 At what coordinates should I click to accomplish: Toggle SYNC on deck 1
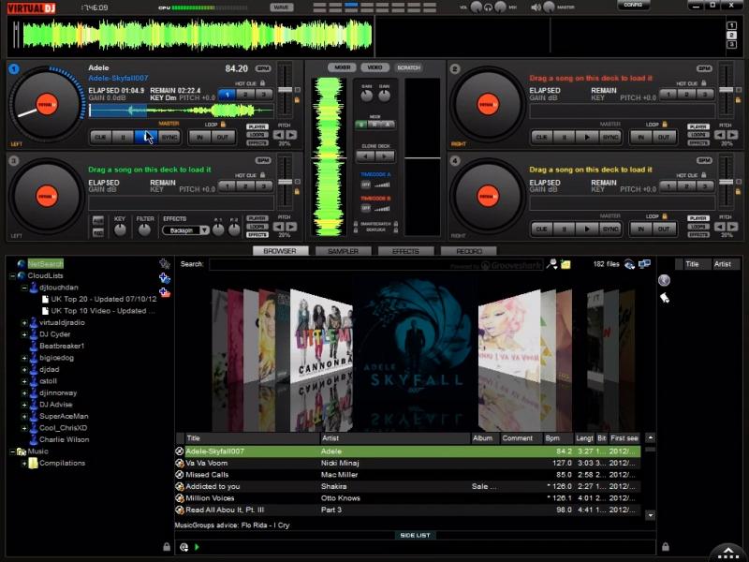coord(169,137)
